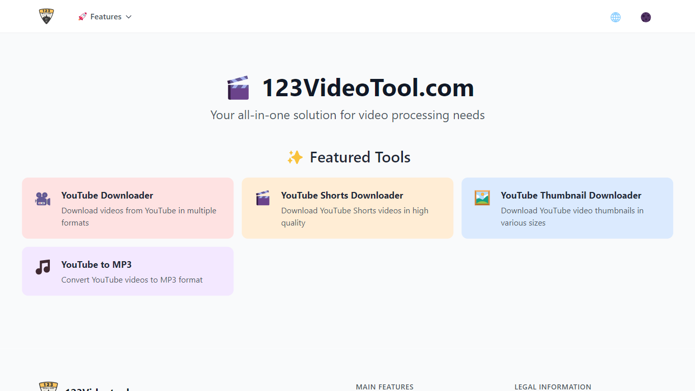The width and height of the screenshot is (695, 391).
Task: Click the MAIN FEATURES footer heading
Action: 385,387
